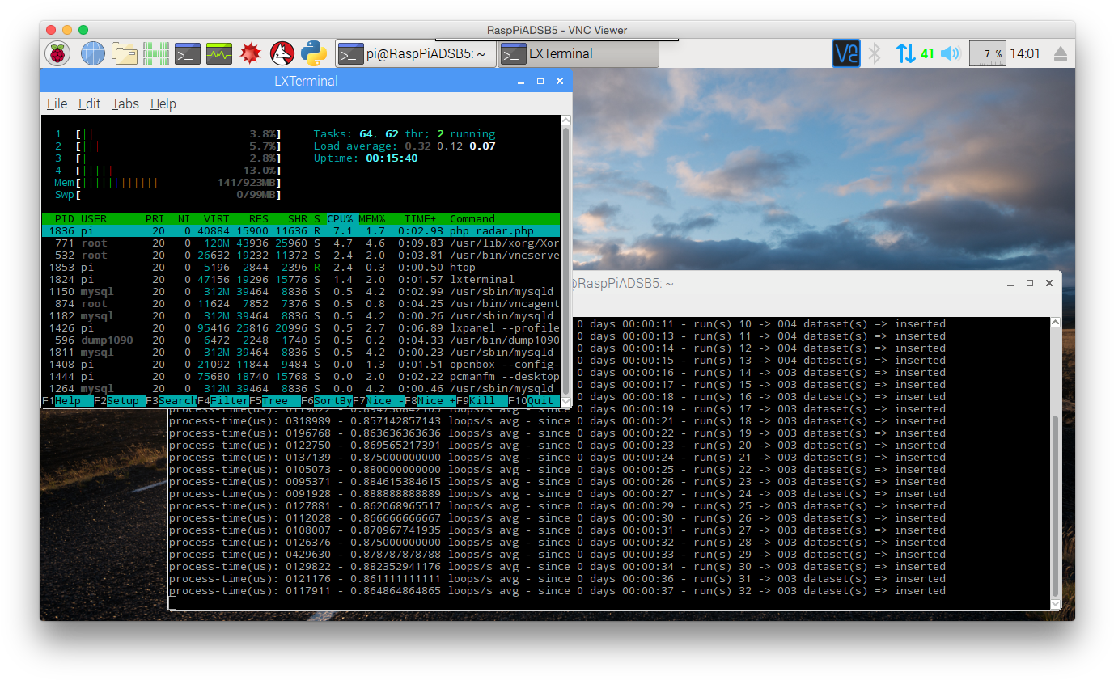The height and width of the screenshot is (680, 1114).
Task: Click the CPU usage graph showing 7%
Action: [987, 53]
